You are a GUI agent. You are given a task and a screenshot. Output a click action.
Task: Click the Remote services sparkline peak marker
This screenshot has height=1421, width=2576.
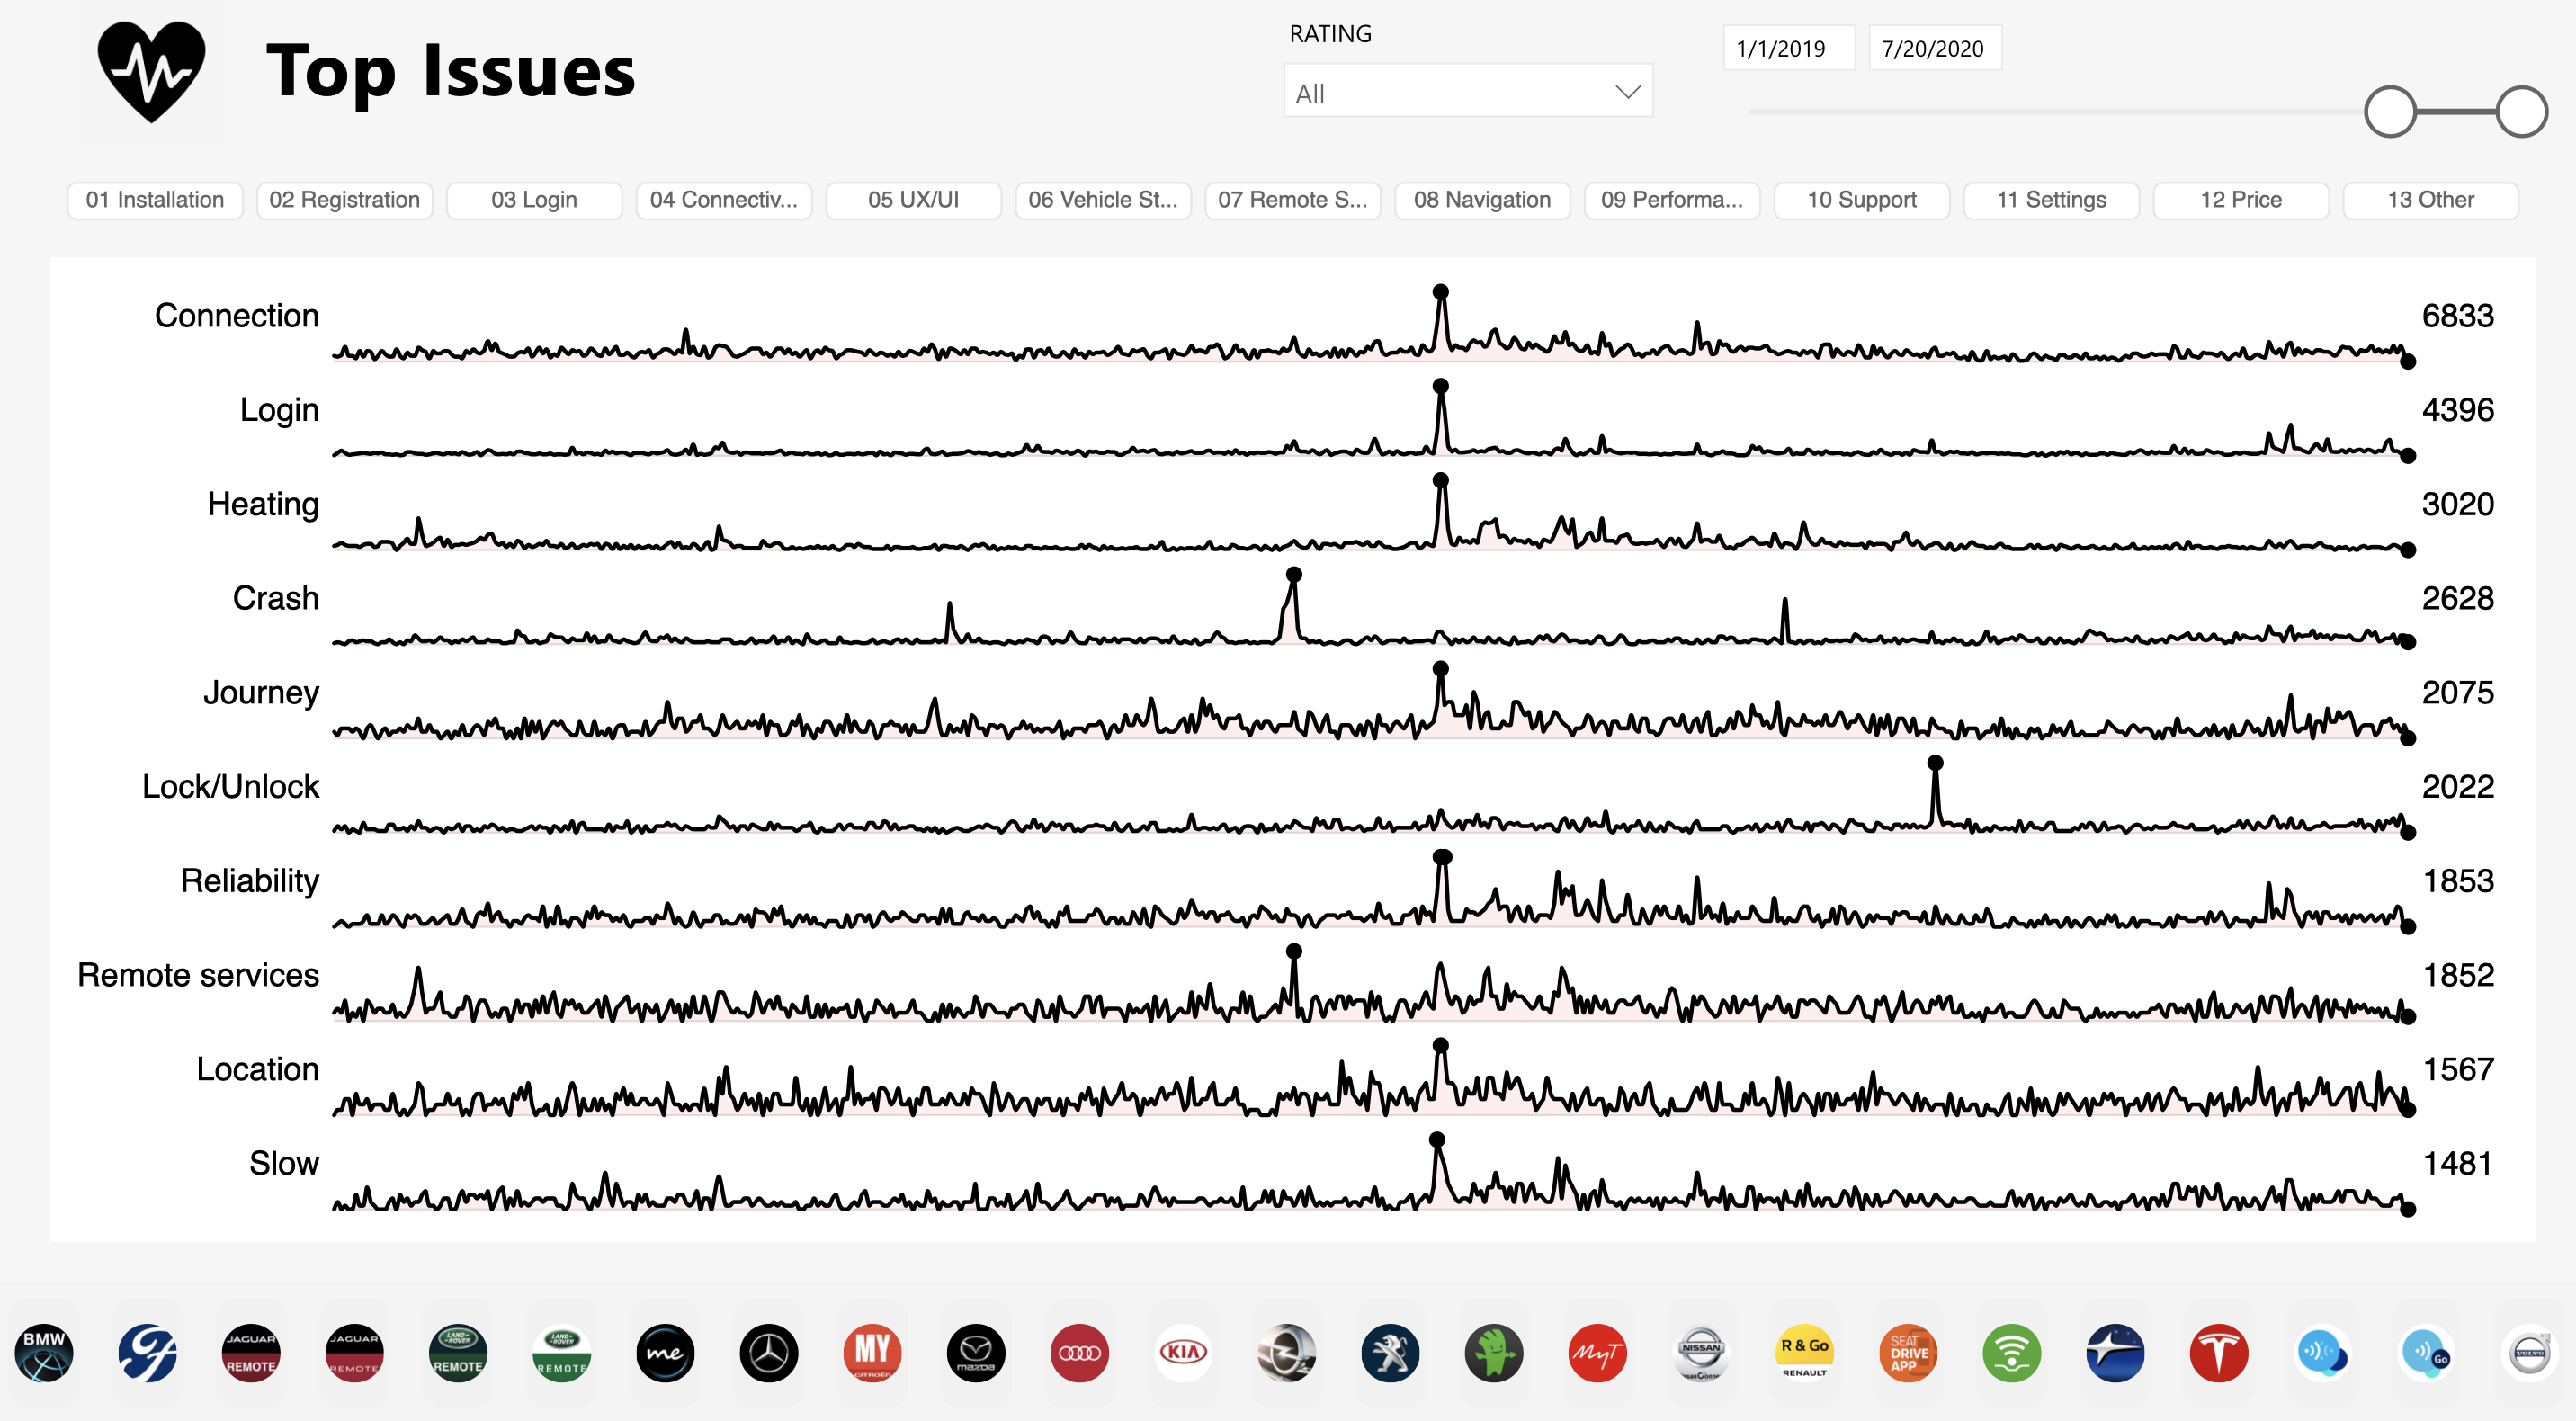coord(1294,951)
